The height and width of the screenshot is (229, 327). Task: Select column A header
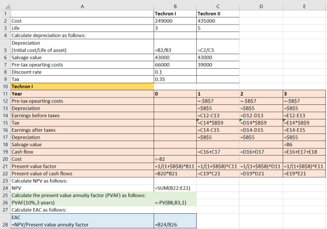[x=82, y=6]
